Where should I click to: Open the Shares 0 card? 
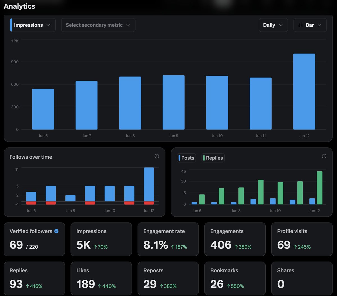pyautogui.click(x=302, y=279)
